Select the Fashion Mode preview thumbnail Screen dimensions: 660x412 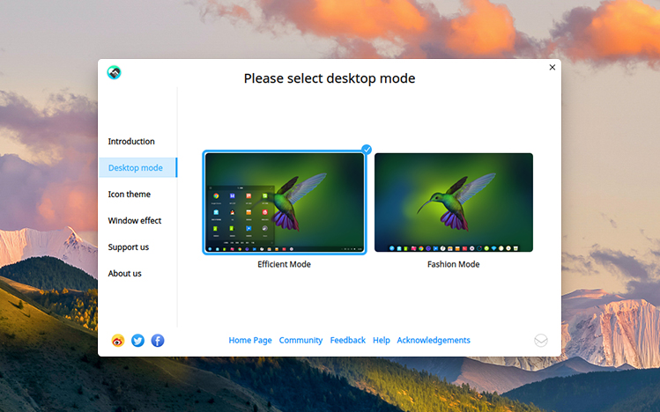[x=454, y=202]
